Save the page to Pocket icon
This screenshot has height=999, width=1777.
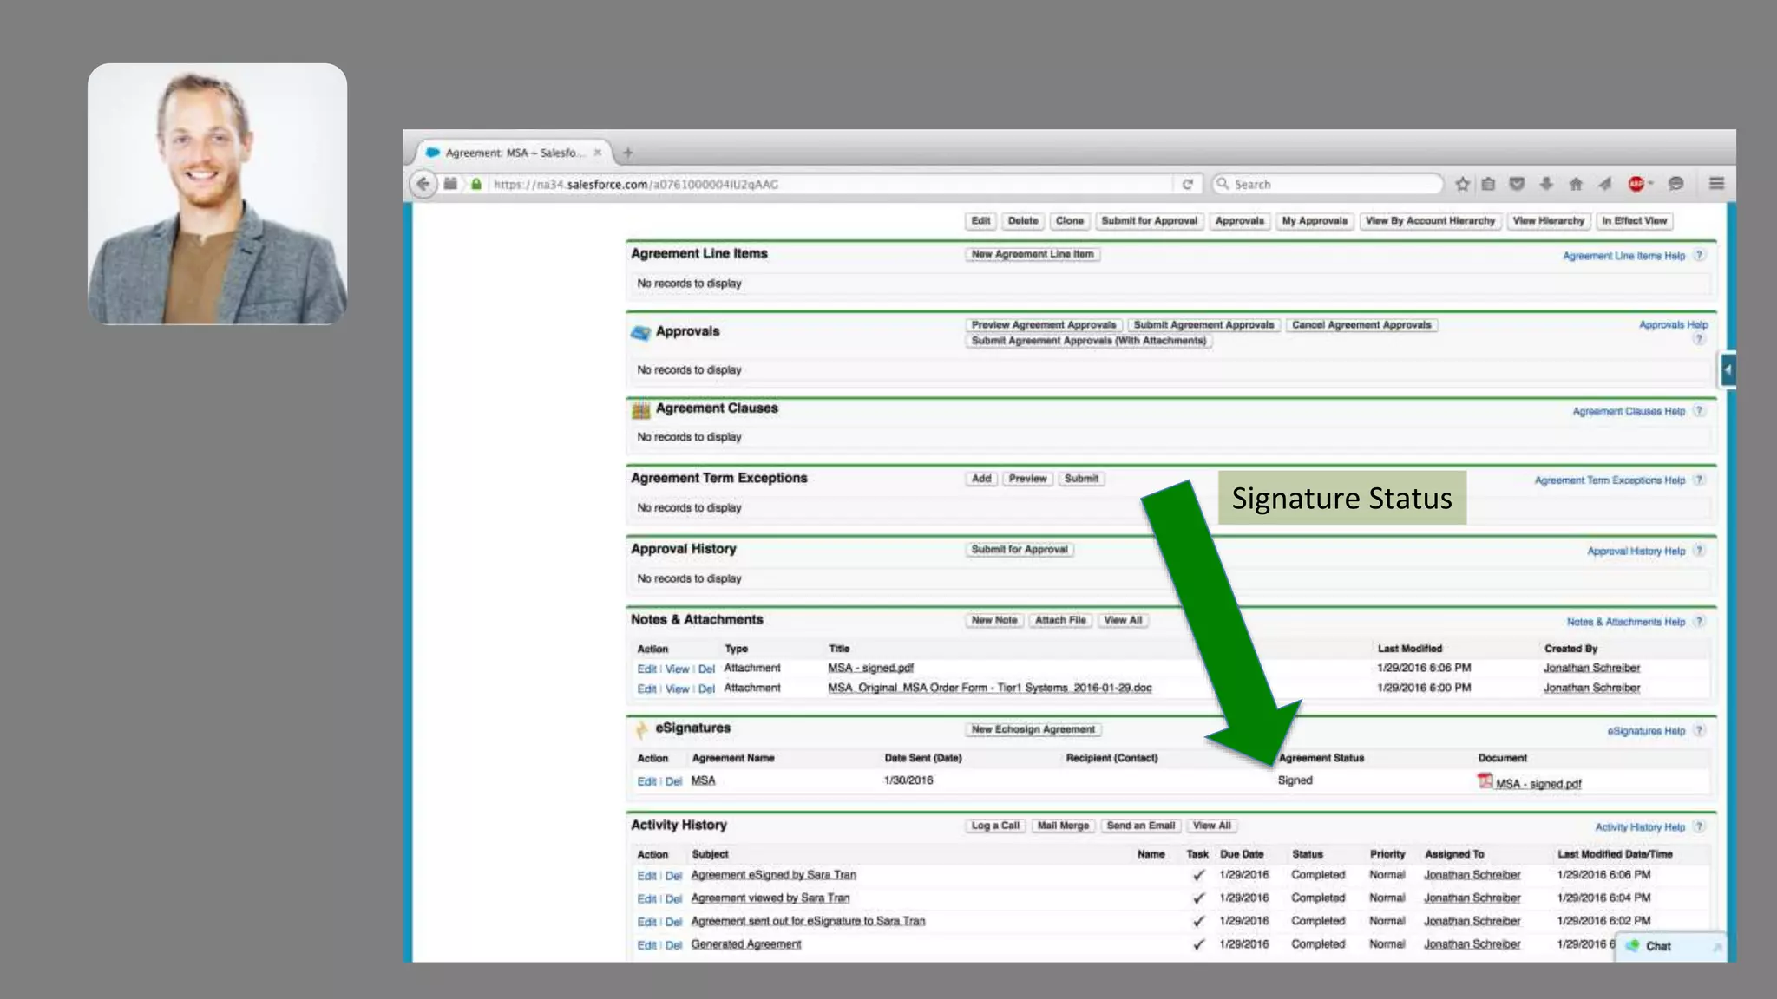click(1517, 184)
